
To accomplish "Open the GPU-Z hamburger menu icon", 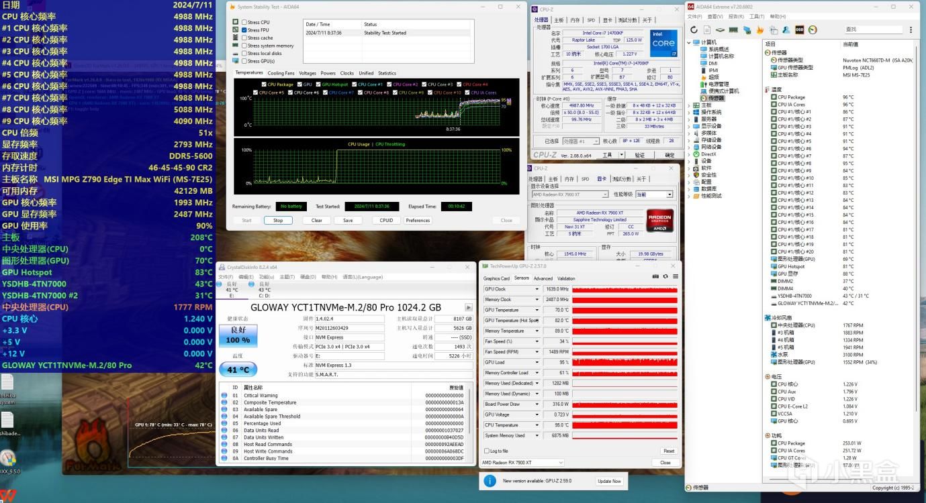I will 675,276.
